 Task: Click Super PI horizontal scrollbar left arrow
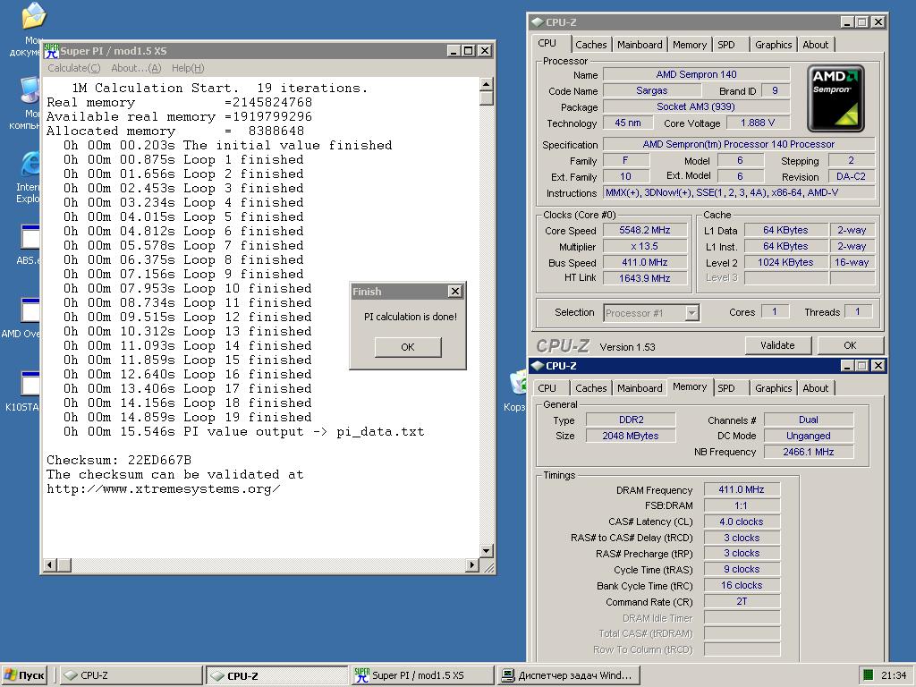click(x=50, y=565)
